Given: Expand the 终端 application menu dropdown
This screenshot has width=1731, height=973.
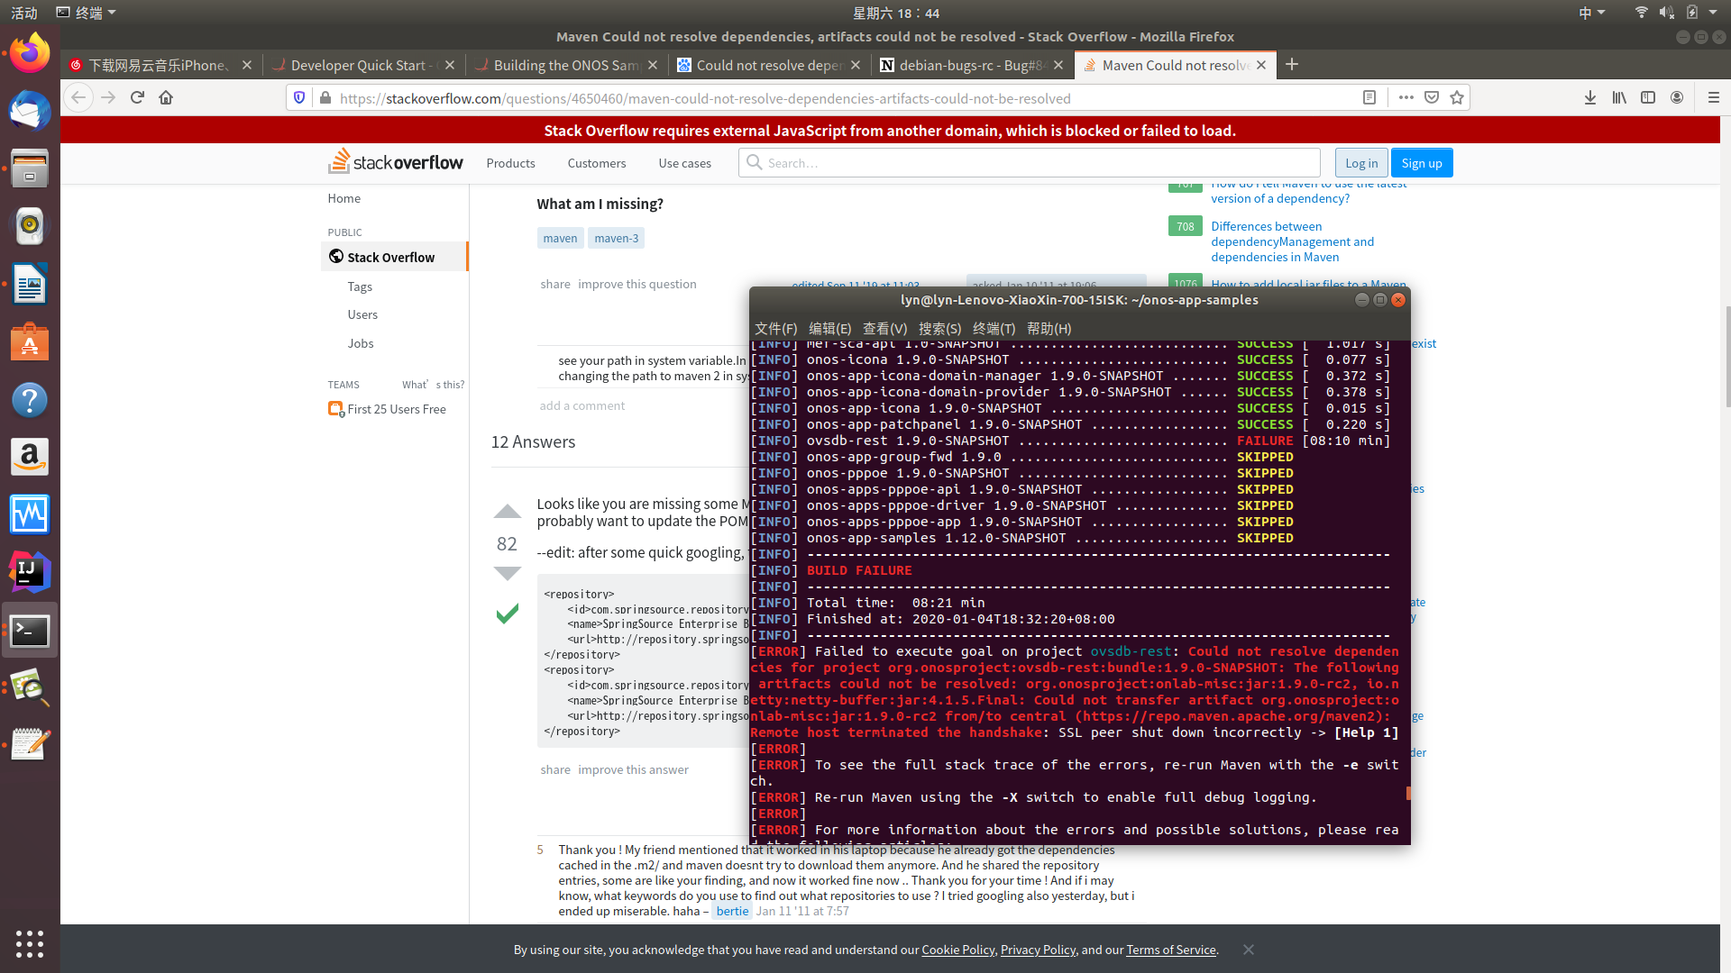Looking at the screenshot, I should 87,13.
